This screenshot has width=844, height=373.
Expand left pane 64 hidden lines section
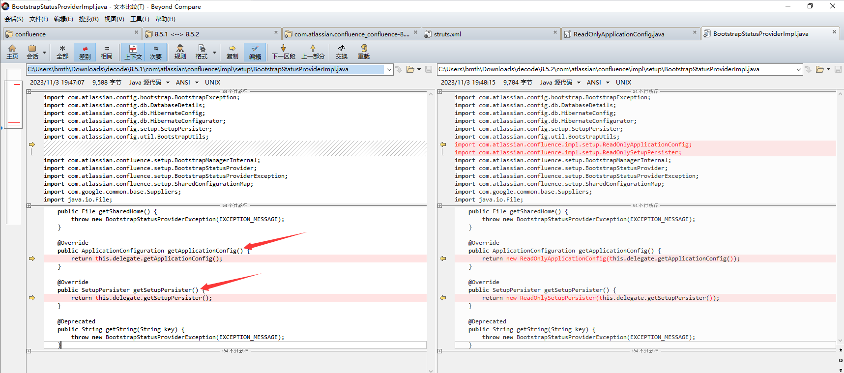pos(29,205)
